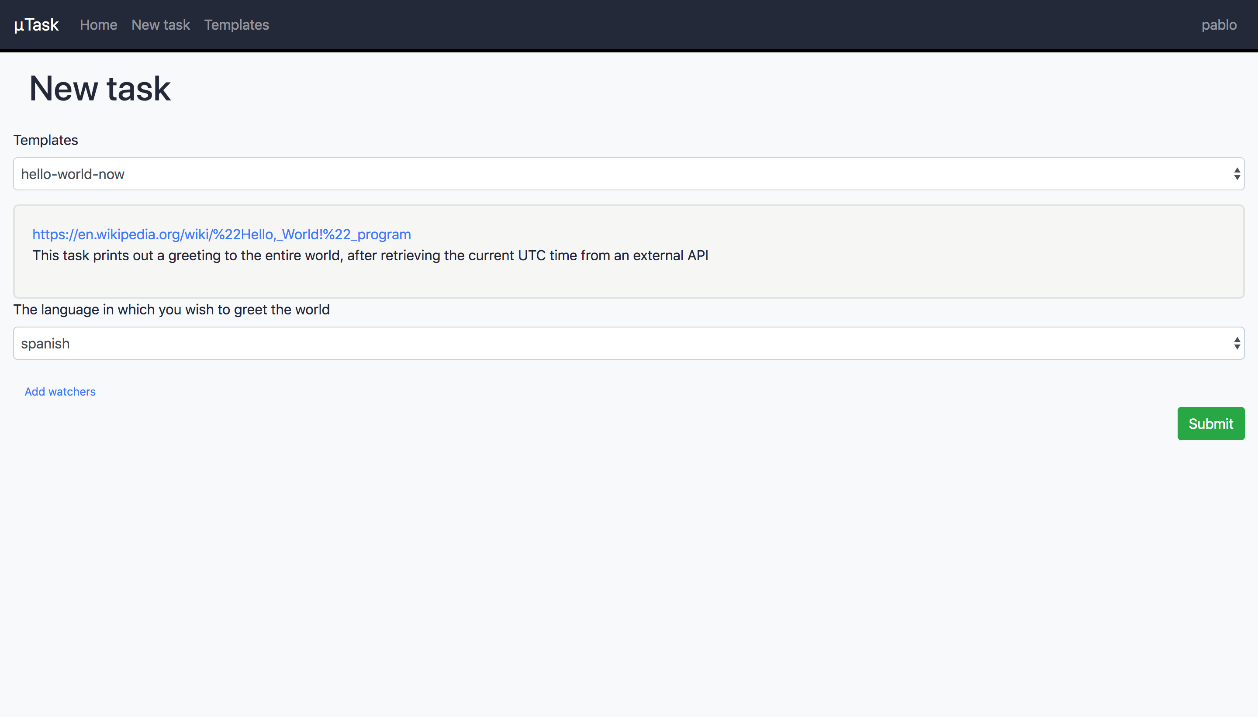This screenshot has height=717, width=1258.
Task: Open New task from navbar
Action: (161, 24)
